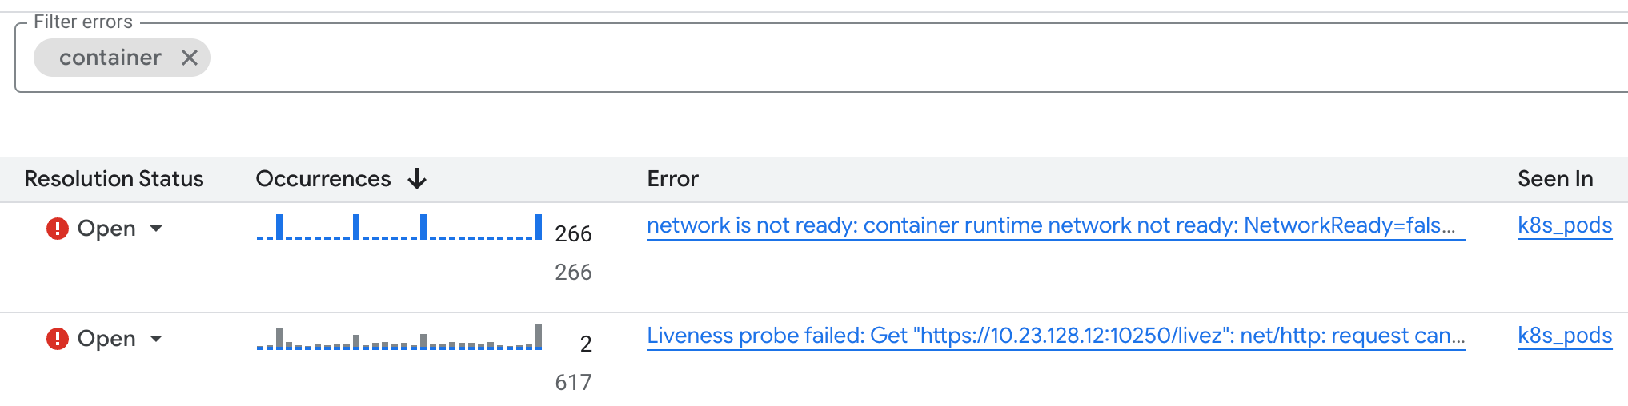Click the Resolution Status column header
Viewport: 1628px width, 406px height.
click(114, 179)
